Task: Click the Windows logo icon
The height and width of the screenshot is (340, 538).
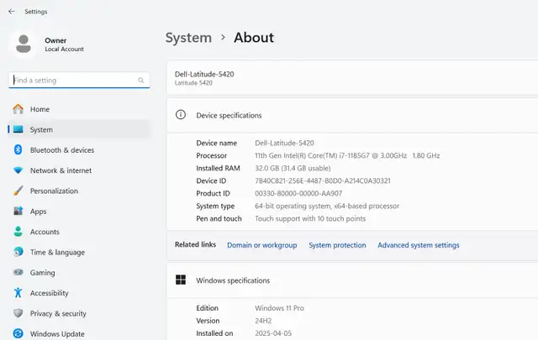Action: (181, 280)
